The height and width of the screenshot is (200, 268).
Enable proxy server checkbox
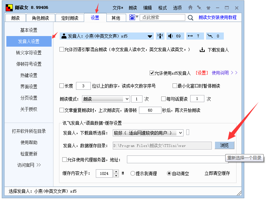point(64,159)
